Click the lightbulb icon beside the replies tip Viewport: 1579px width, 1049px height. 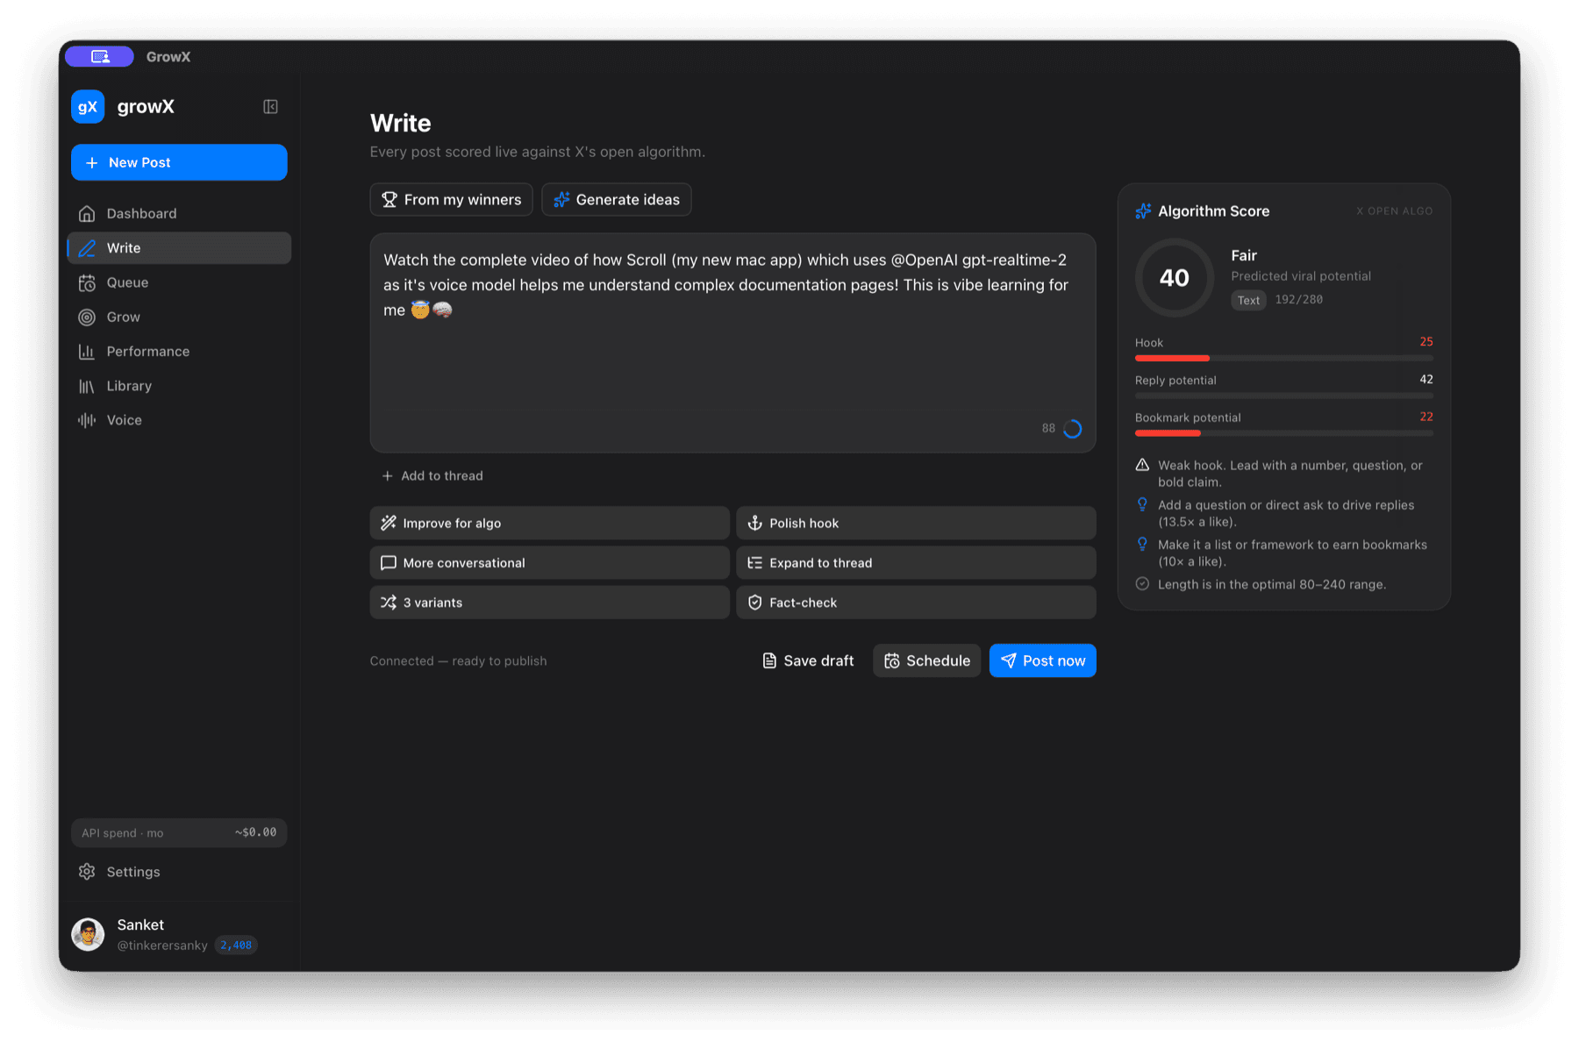[1142, 504]
